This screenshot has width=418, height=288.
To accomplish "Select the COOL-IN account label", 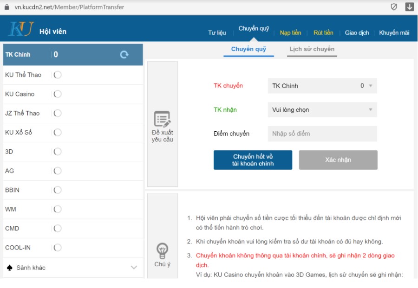I will point(18,248).
